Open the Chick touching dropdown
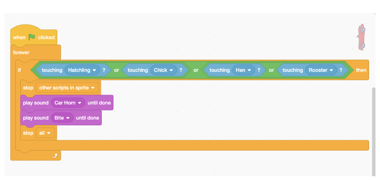 [171, 70]
